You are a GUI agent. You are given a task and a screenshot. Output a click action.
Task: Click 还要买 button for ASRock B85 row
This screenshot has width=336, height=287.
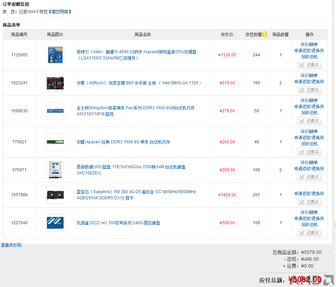(x=309, y=90)
